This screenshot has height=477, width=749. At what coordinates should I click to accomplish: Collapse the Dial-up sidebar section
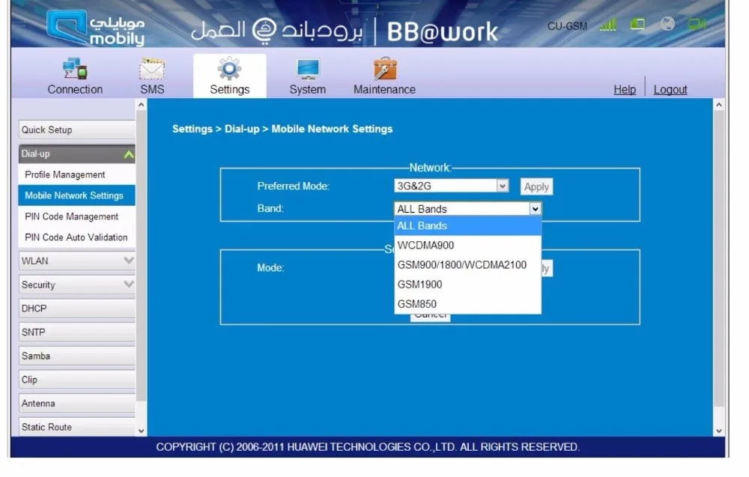(77, 154)
